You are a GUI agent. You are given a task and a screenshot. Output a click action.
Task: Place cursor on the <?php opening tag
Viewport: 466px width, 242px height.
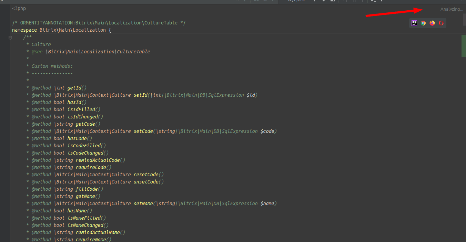click(x=19, y=8)
